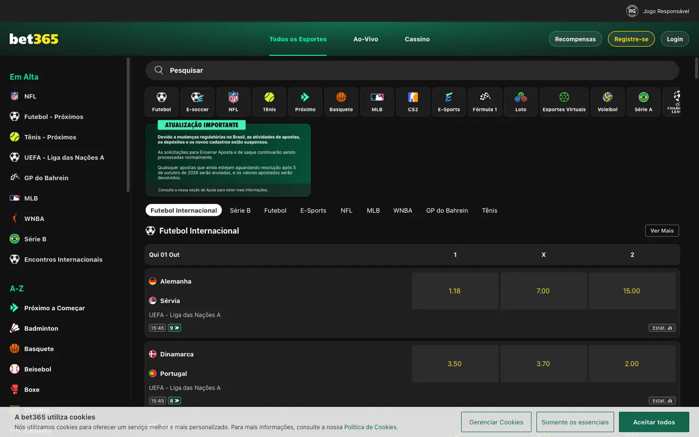Open Esportes Virtuais carousel tile

pyautogui.click(x=564, y=102)
